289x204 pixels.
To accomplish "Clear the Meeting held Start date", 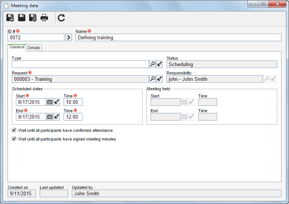I will click(191, 102).
